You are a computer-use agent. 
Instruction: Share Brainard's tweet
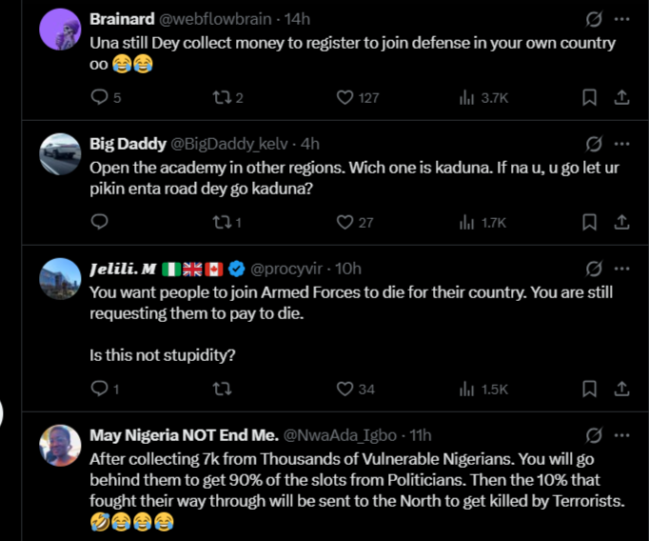(621, 97)
